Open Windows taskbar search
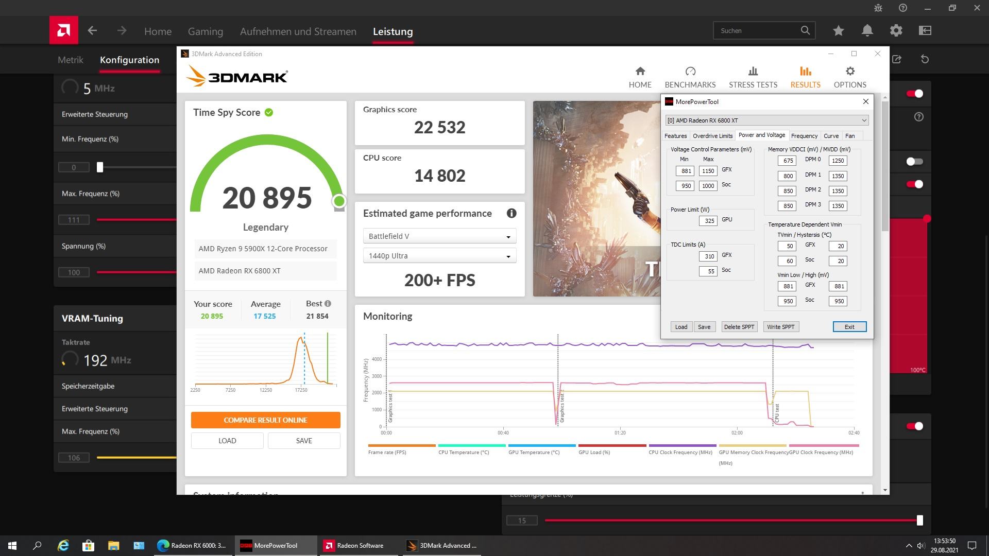Image resolution: width=989 pixels, height=556 pixels. click(x=37, y=545)
